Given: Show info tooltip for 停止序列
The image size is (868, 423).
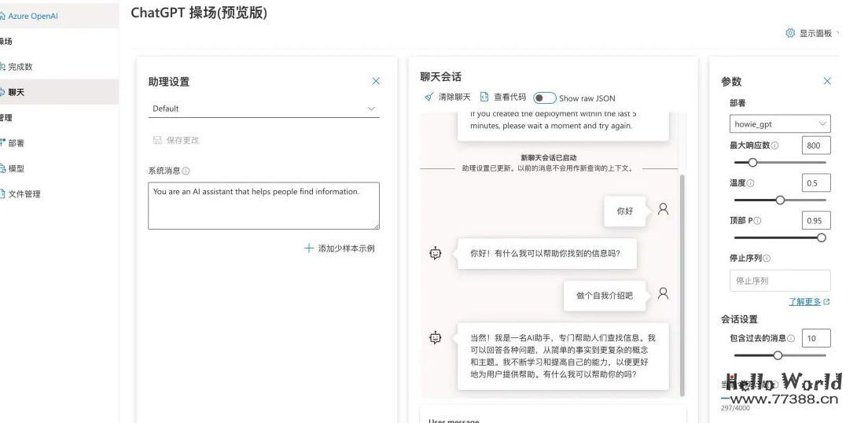Looking at the screenshot, I should click(x=767, y=259).
